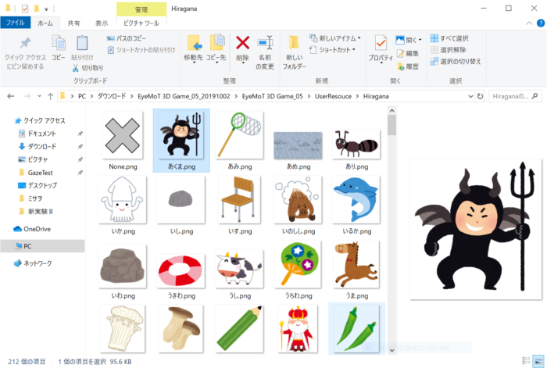
Task: Create a new folder with 新しいフォルダー
Action: pyautogui.click(x=294, y=52)
